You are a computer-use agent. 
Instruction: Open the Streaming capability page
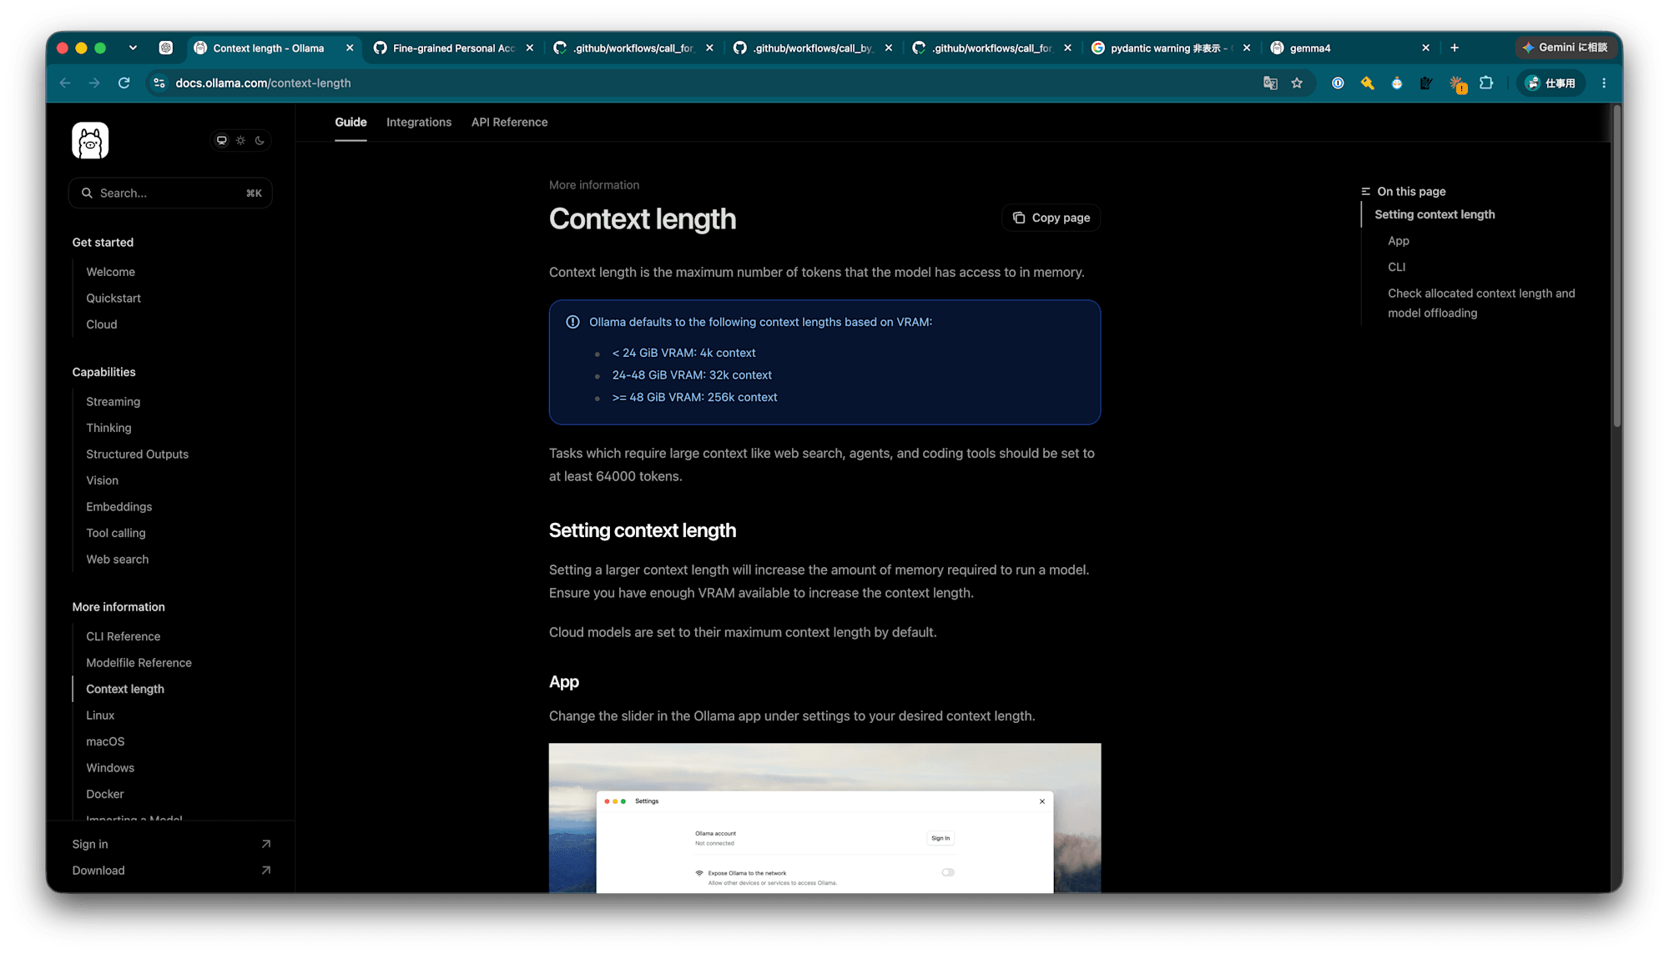[x=113, y=401]
